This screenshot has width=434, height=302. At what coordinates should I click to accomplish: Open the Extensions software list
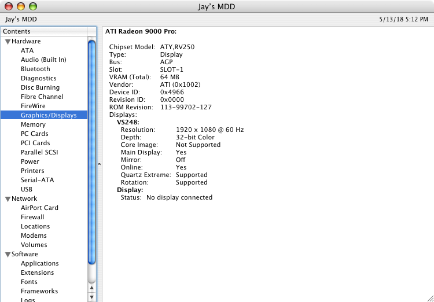tap(37, 272)
